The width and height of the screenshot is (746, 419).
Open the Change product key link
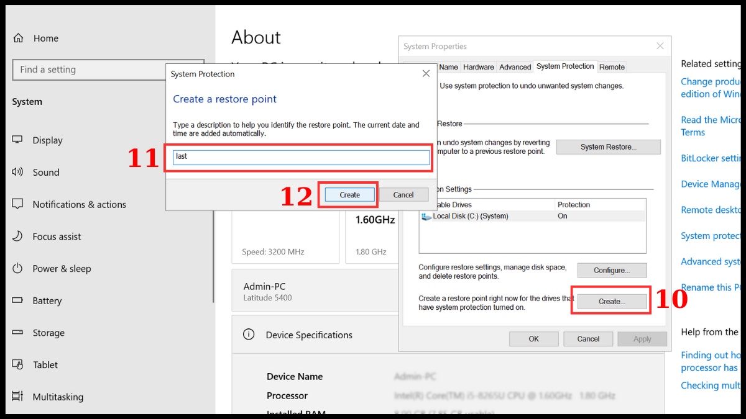711,88
